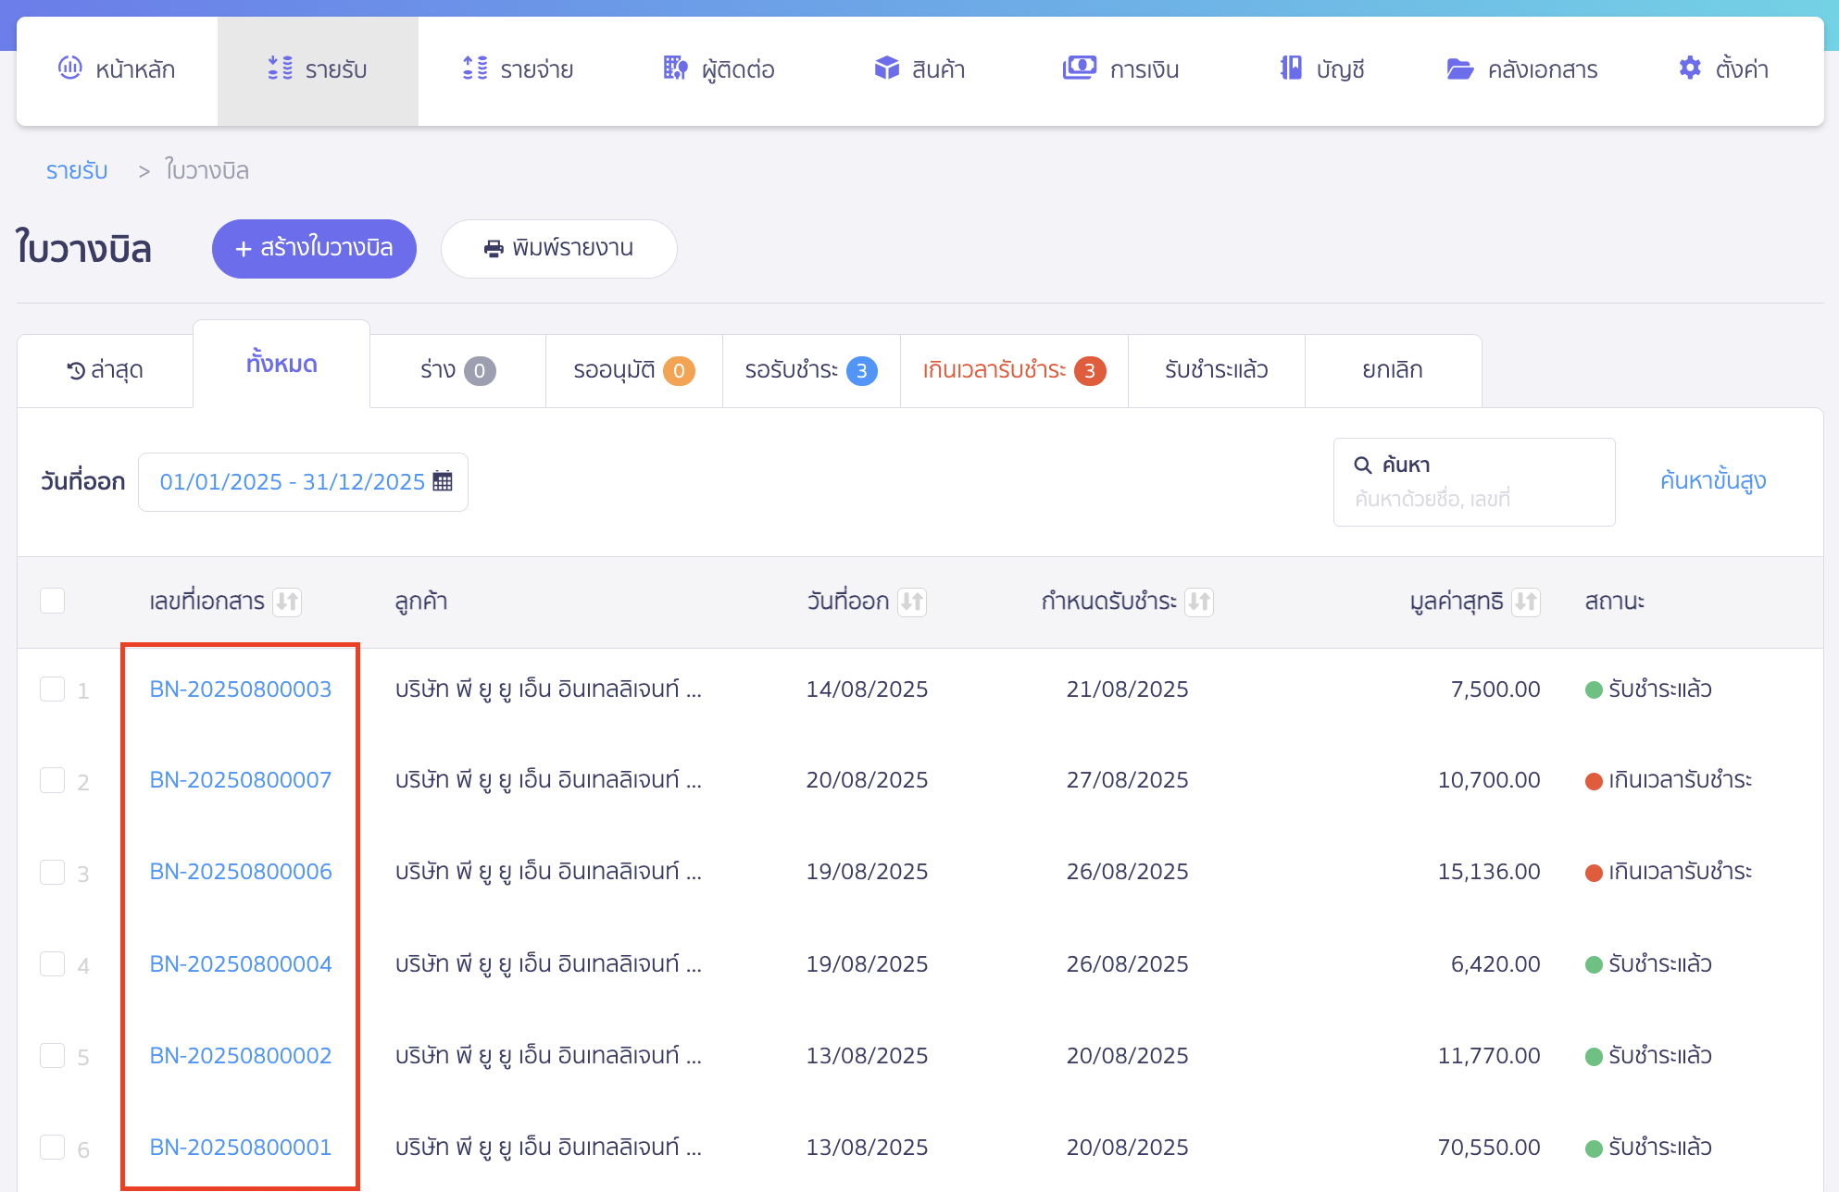Image resolution: width=1839 pixels, height=1192 pixels.
Task: Open the advanced search link
Action: 1712,480
